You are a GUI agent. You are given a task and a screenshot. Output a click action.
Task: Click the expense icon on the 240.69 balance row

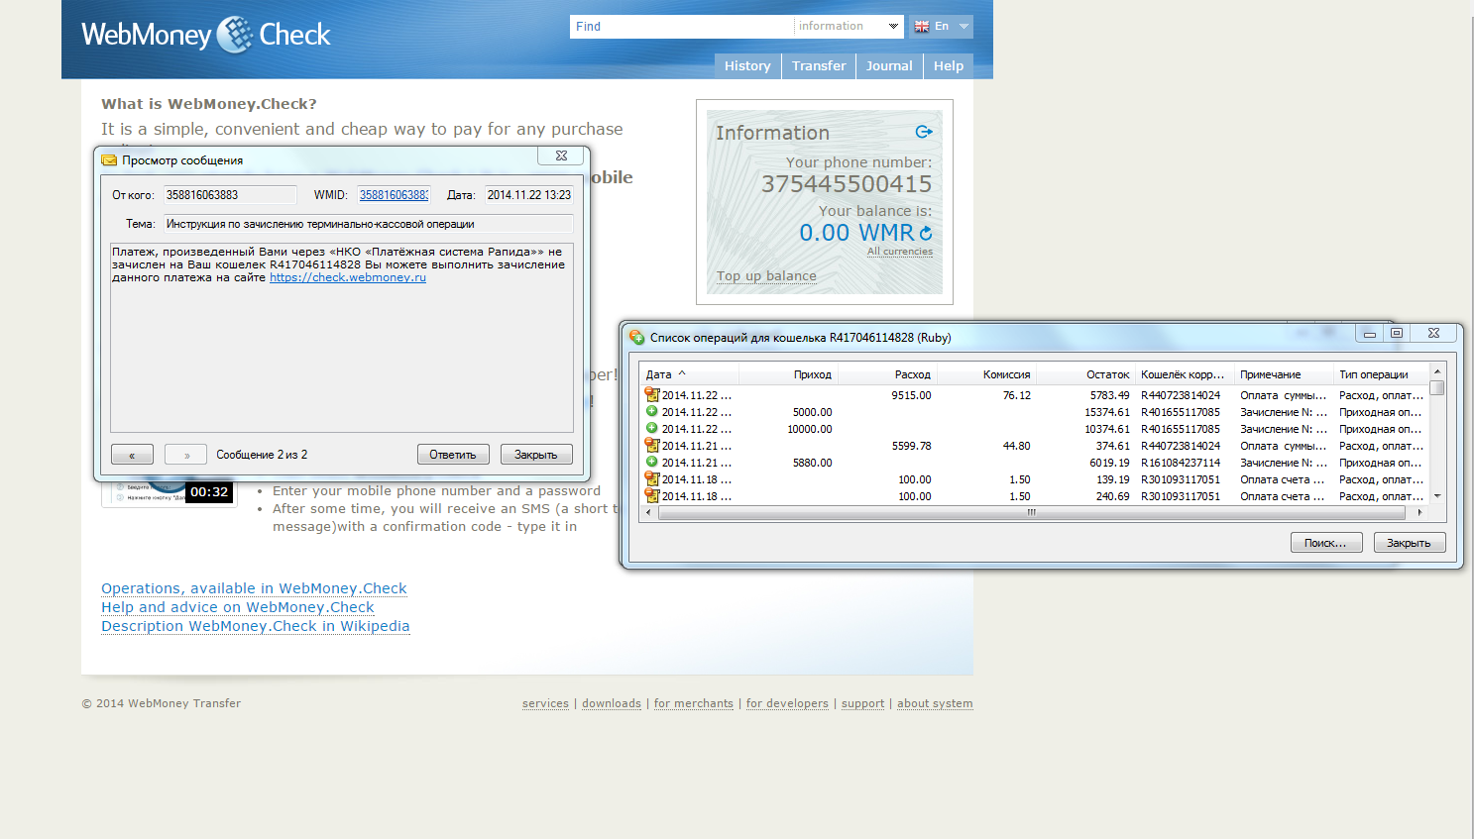651,495
